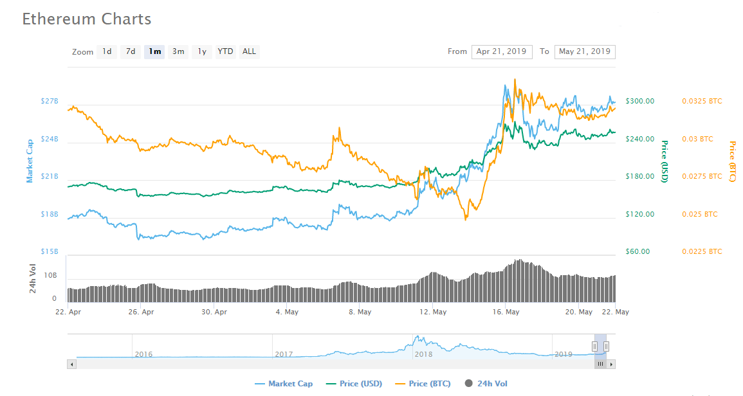Screen dimensions: 743x396
Task: Click the scrollbar right arrow below the navigator
Action: click(x=612, y=364)
